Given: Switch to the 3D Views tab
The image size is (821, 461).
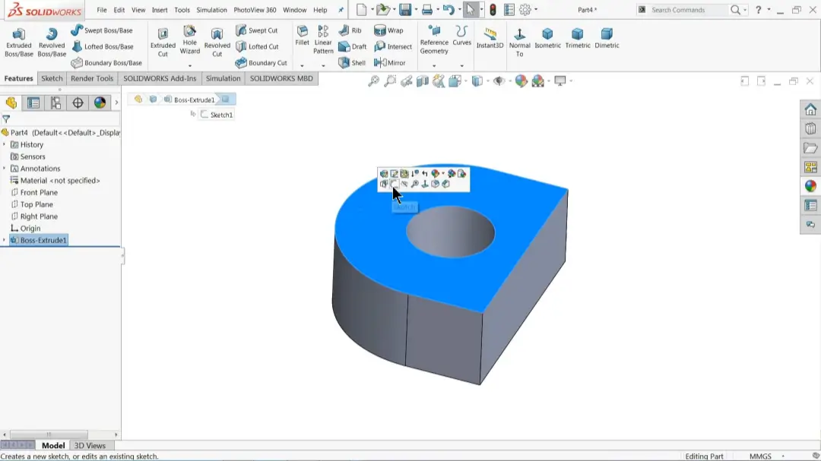Looking at the screenshot, I should click(89, 446).
